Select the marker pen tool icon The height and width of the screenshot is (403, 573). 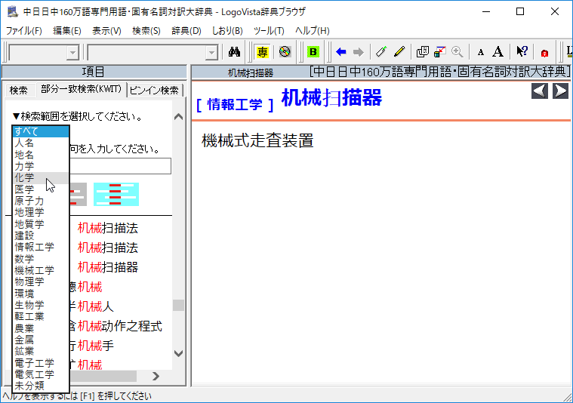click(381, 52)
